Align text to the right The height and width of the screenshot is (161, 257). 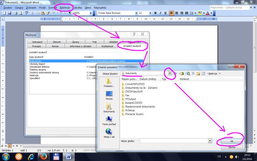point(181,13)
